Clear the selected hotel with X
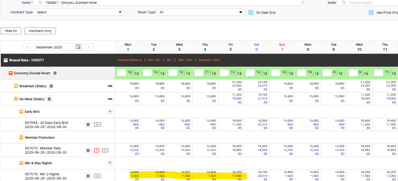The image size is (398, 181). [x=303, y=3]
